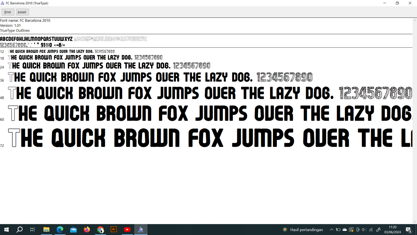
Task: Click Font Viewer taskbar icon
Action: 141,230
